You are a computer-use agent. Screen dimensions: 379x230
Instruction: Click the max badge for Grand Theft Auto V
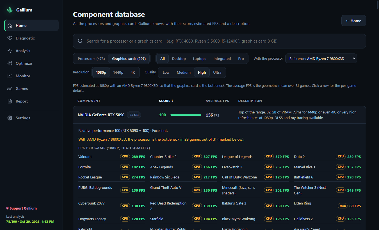coord(197,190)
